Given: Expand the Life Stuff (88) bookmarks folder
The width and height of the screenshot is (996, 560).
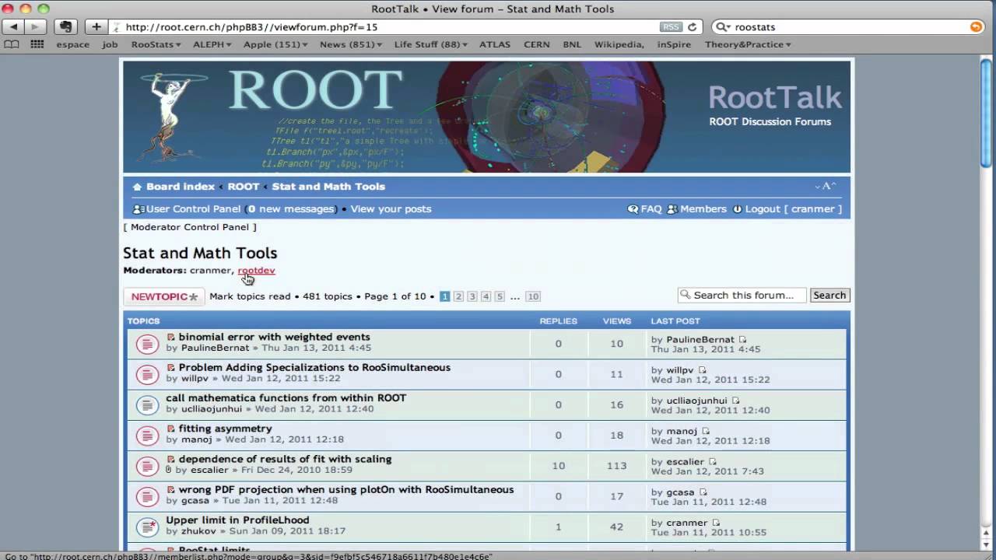Looking at the screenshot, I should pyautogui.click(x=430, y=44).
